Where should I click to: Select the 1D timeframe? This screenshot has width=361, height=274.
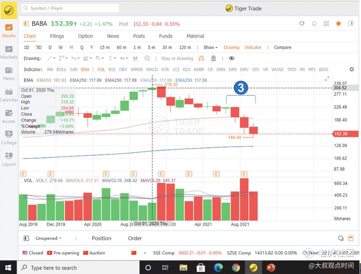coord(27,47)
